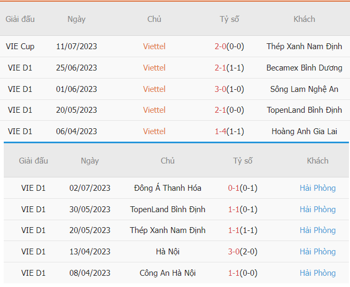This screenshot has width=350, height=287.
Task: Select score 3-0(2-0) of Hà Nội match
Action: pos(243,252)
